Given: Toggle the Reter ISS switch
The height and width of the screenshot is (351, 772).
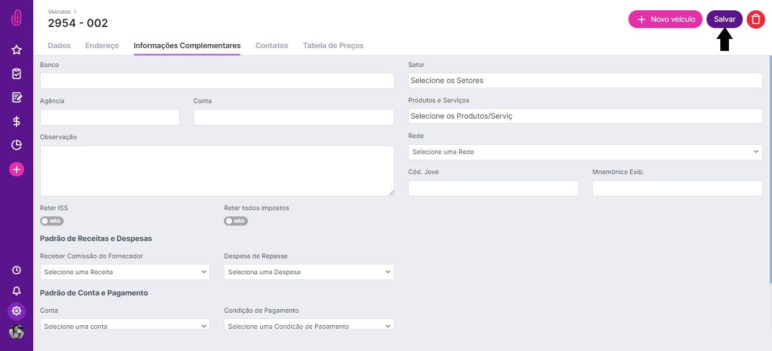Looking at the screenshot, I should click(52, 221).
